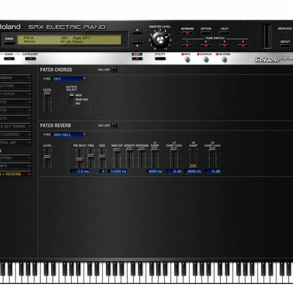
Task: Open the KEY RANGE edit page tab
Action: [15, 127]
